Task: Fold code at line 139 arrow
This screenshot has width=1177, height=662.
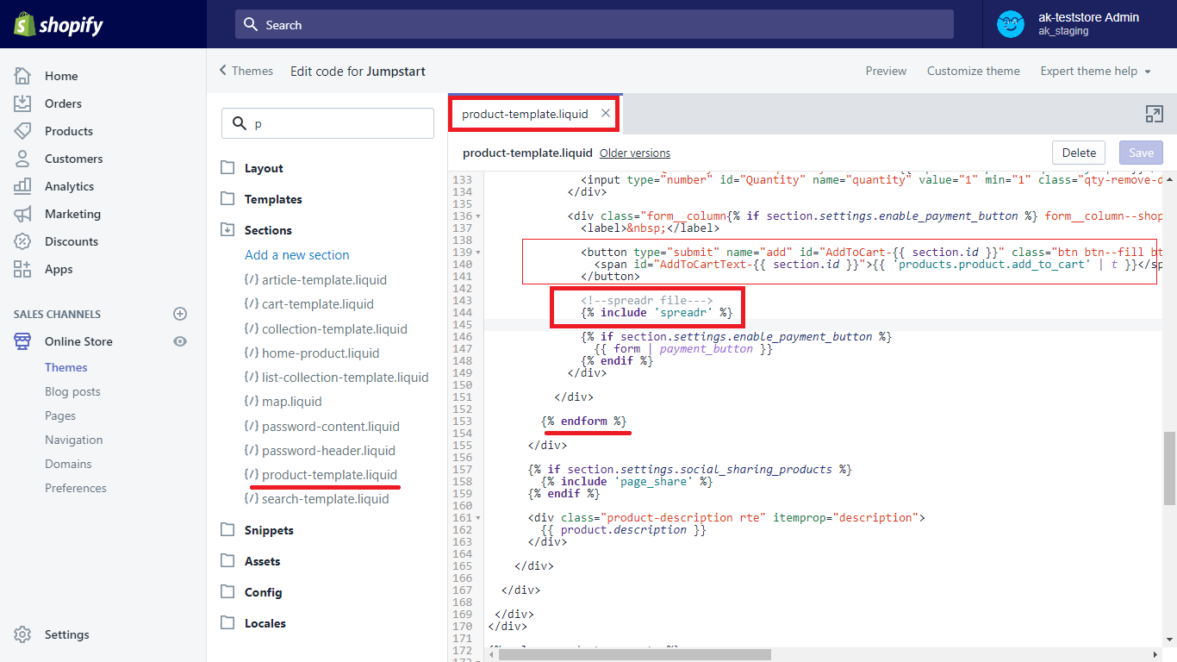Action: coord(478,253)
